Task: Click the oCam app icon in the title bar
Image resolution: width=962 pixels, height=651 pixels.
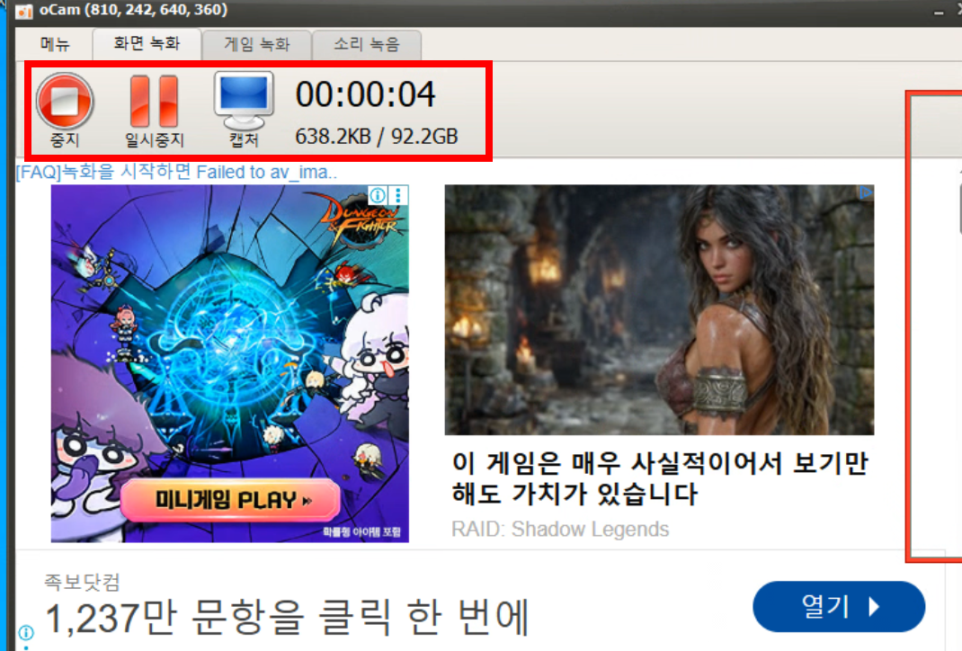Action: click(24, 11)
